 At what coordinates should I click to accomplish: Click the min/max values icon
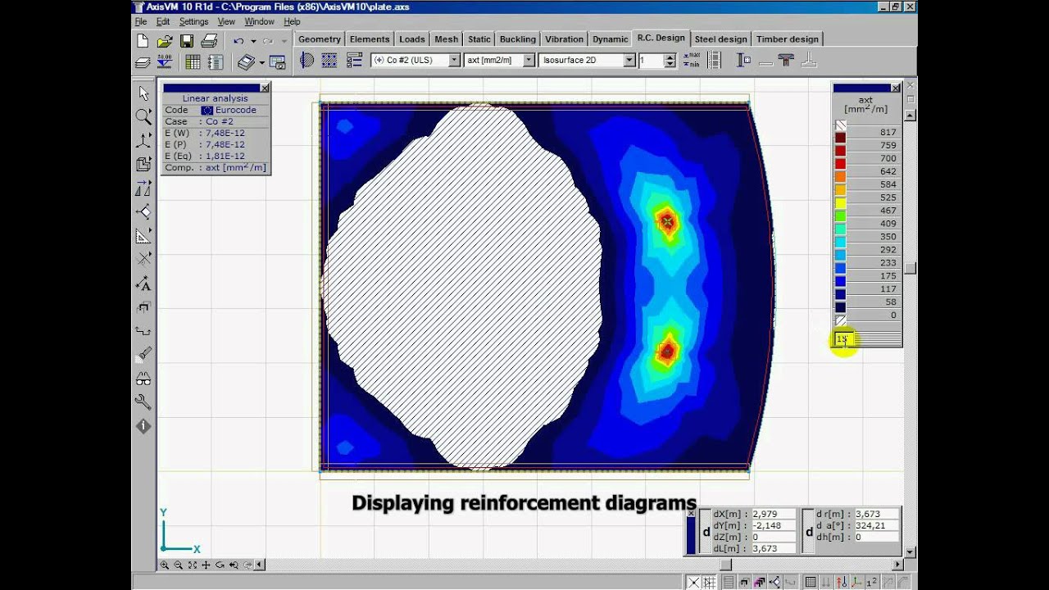[693, 61]
